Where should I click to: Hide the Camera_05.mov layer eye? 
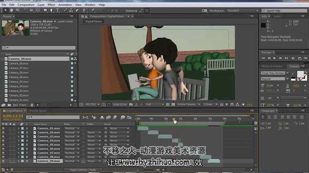click(x=3, y=145)
